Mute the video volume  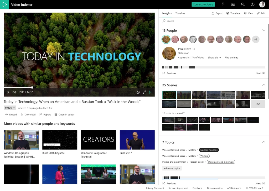14,92
